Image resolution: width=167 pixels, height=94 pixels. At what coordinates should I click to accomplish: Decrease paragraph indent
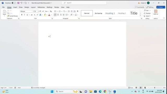69,11
